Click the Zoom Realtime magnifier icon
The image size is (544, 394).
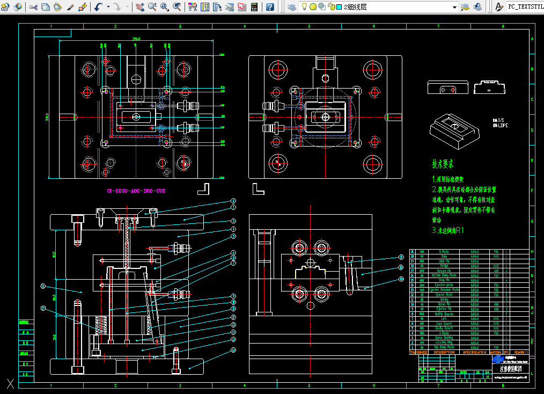(x=152, y=6)
